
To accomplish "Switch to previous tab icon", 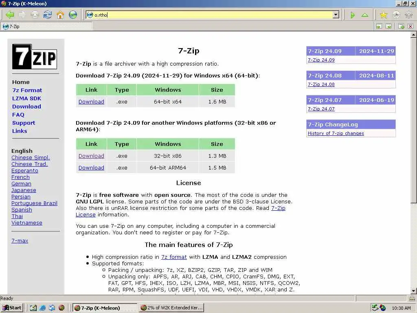I will tap(379, 26).
